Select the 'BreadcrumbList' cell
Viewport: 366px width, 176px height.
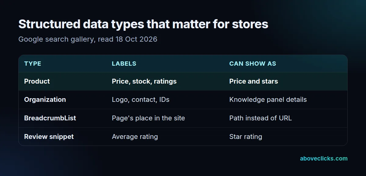click(x=50, y=118)
